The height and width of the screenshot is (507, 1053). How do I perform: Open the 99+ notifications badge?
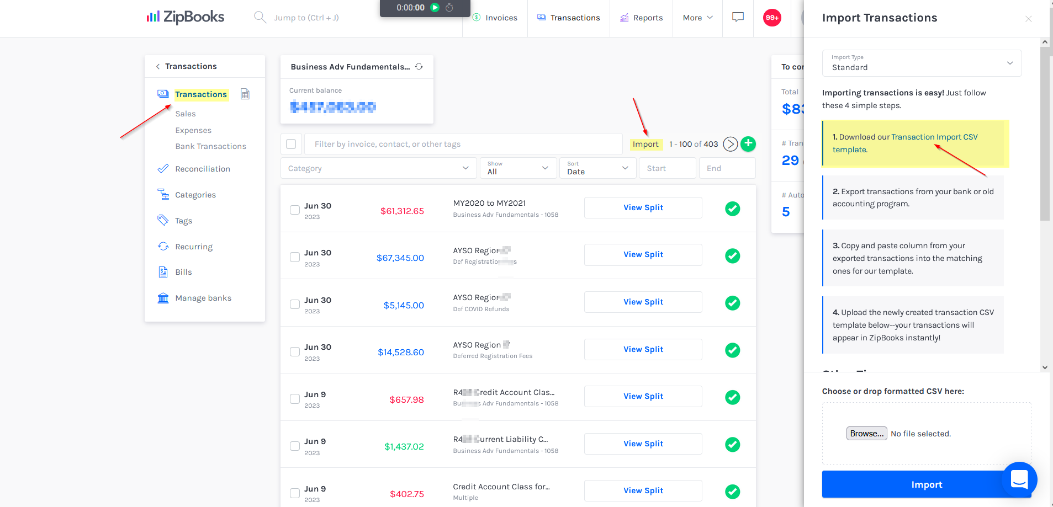pos(771,18)
